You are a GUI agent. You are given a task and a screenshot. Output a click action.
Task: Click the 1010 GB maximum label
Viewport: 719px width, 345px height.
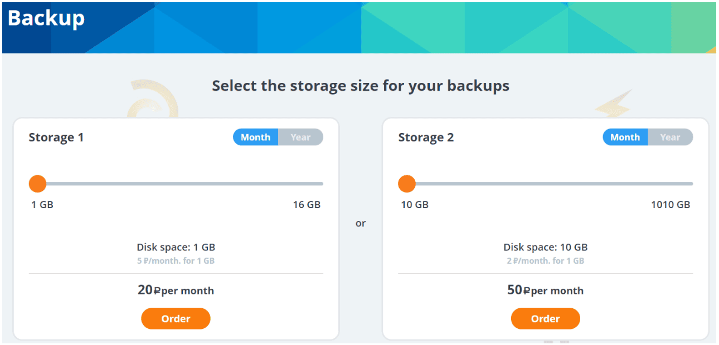click(671, 205)
